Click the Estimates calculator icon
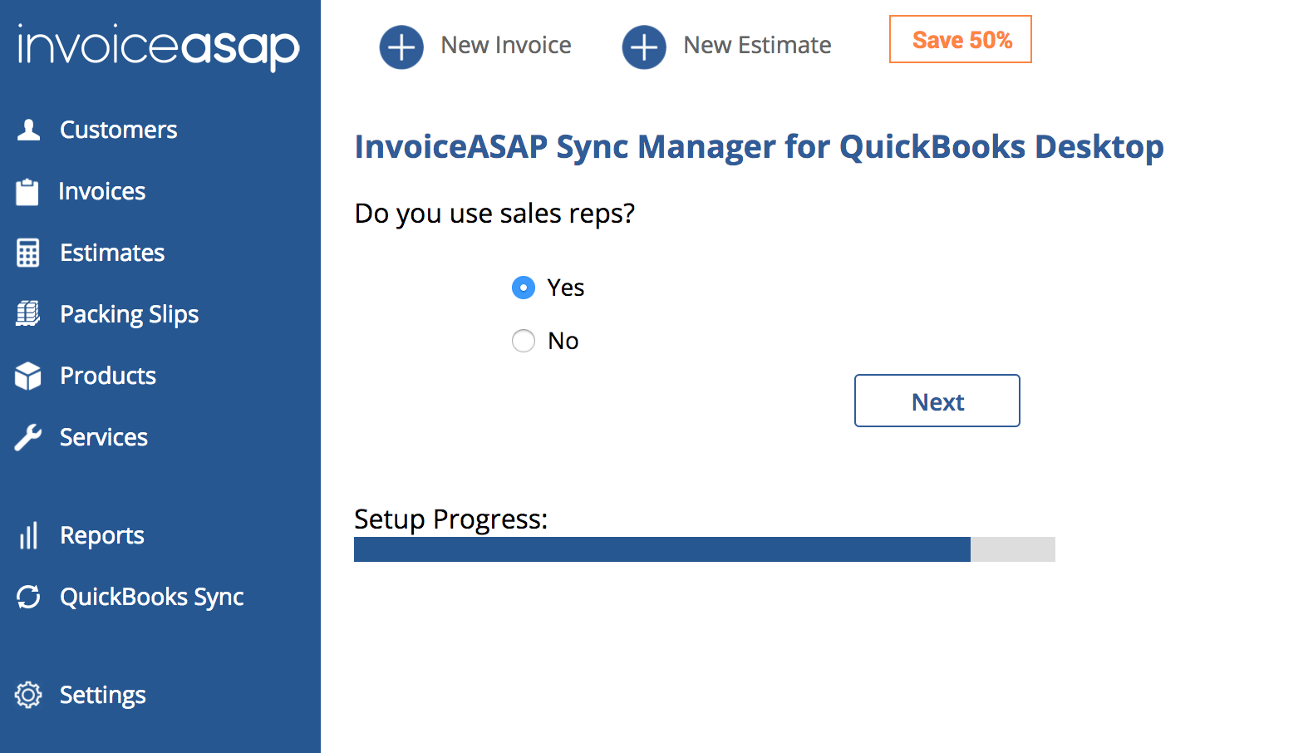Viewport: 1313px width, 753px height. point(28,253)
